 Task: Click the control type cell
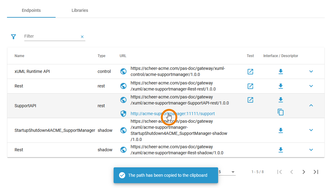(104, 71)
